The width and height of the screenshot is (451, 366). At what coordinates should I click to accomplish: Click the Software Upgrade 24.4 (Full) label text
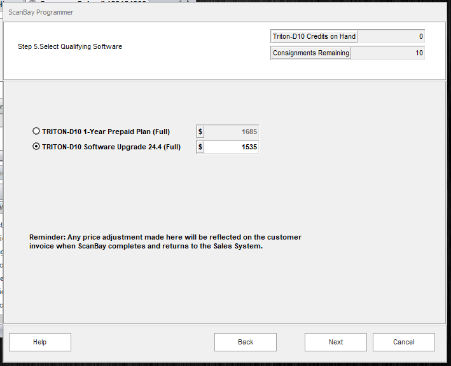(x=111, y=147)
